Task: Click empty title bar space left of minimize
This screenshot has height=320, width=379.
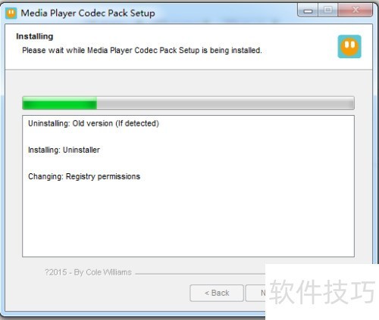Action: [226, 13]
